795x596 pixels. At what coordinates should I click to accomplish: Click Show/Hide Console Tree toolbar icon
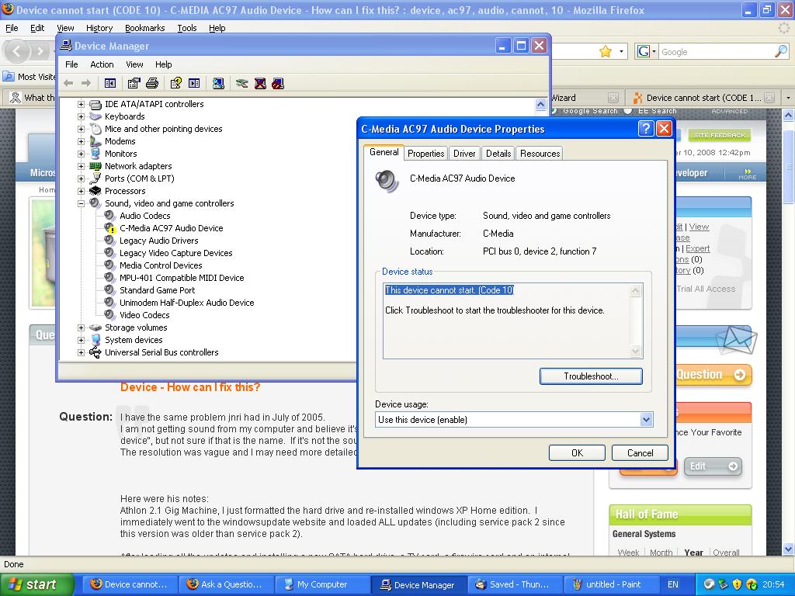click(110, 83)
